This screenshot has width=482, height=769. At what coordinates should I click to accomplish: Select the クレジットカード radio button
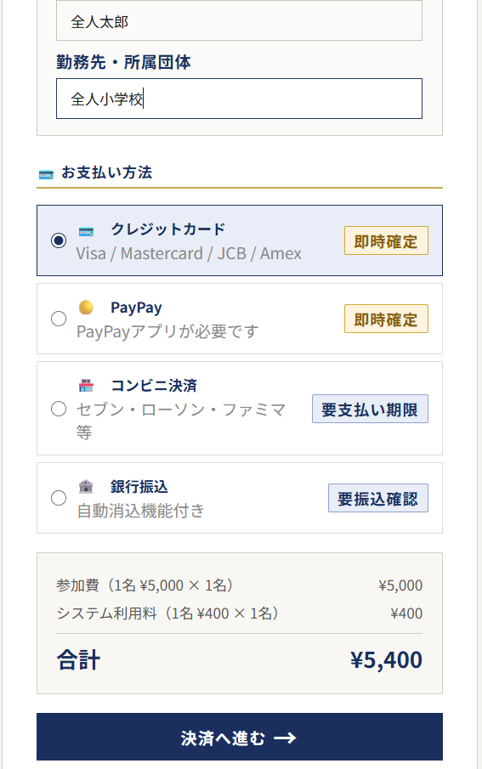point(59,240)
